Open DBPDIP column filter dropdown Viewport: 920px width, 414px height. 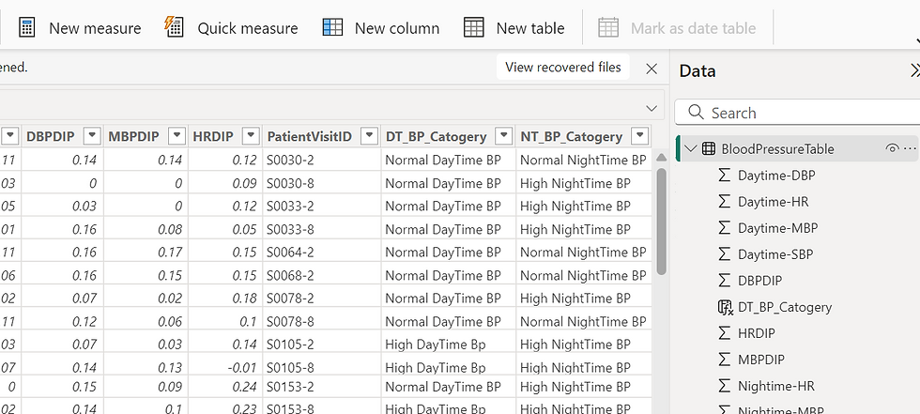click(92, 136)
